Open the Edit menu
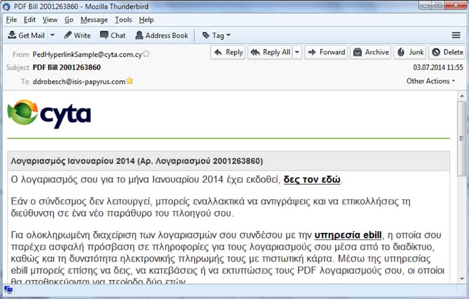The height and width of the screenshot is (299, 469). [x=30, y=20]
